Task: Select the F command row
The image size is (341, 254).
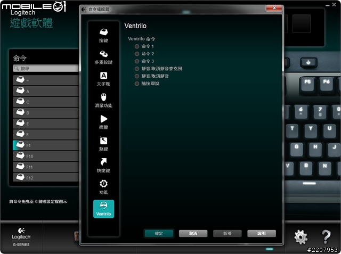Action: pos(46,135)
